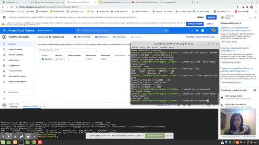Select the Screencastify mouse pointer tool
The width and height of the screenshot is (259, 145).
(8, 137)
